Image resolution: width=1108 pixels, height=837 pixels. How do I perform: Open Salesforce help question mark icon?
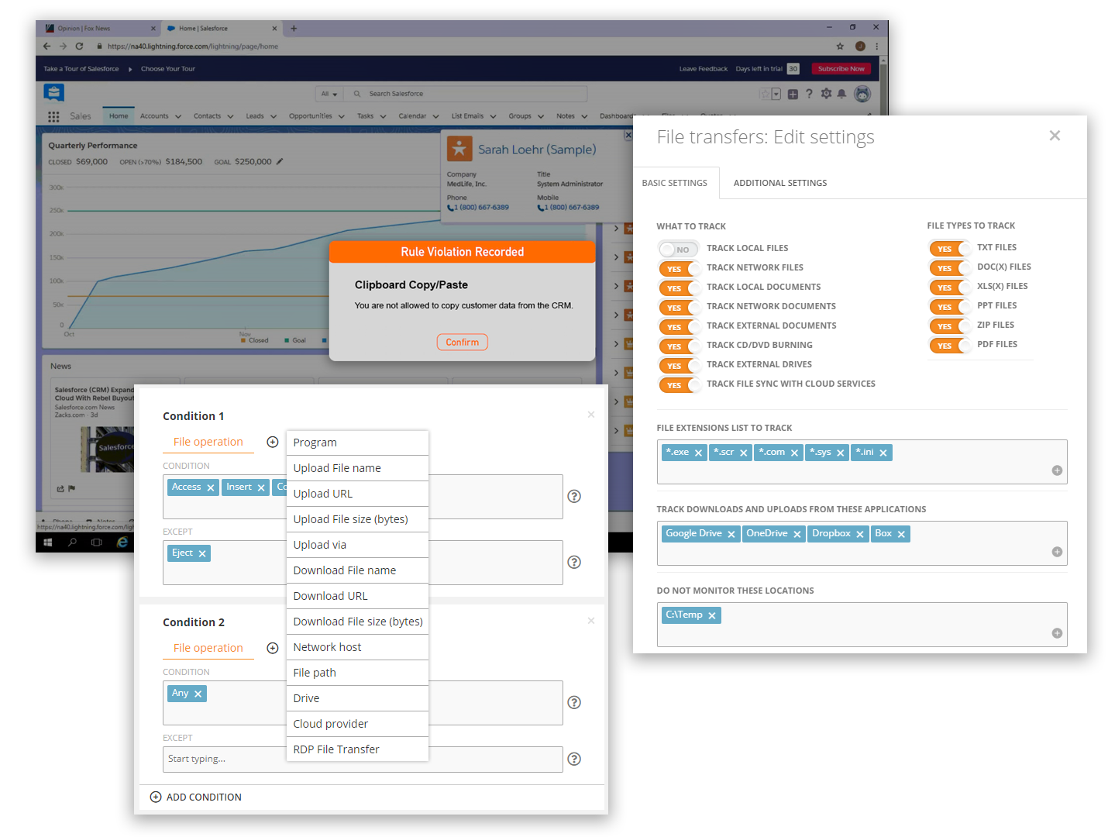(809, 93)
